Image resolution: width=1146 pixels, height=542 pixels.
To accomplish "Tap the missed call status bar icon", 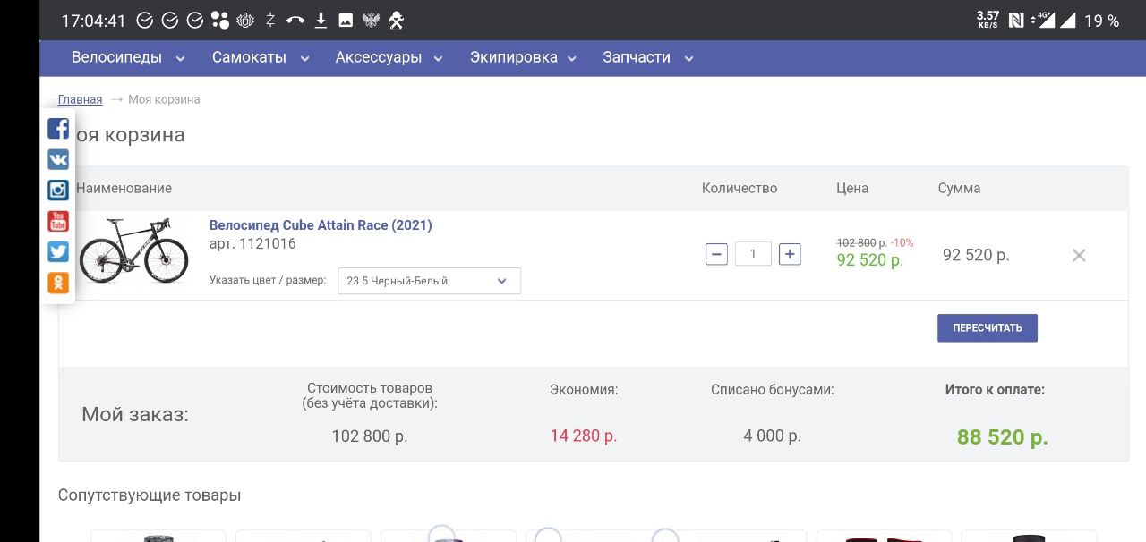I will click(295, 20).
